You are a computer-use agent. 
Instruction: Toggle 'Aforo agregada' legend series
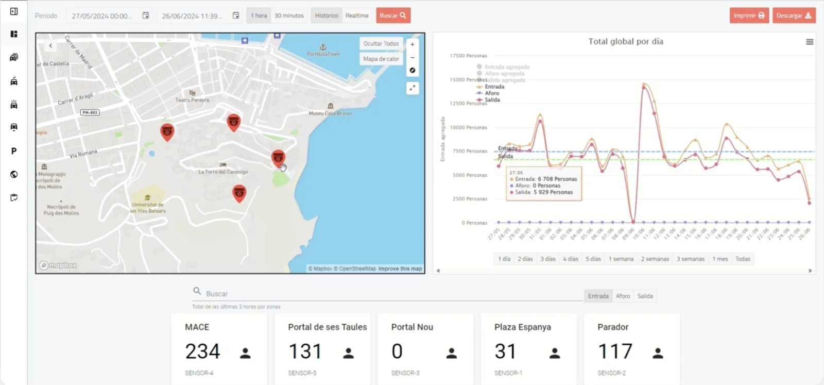501,74
